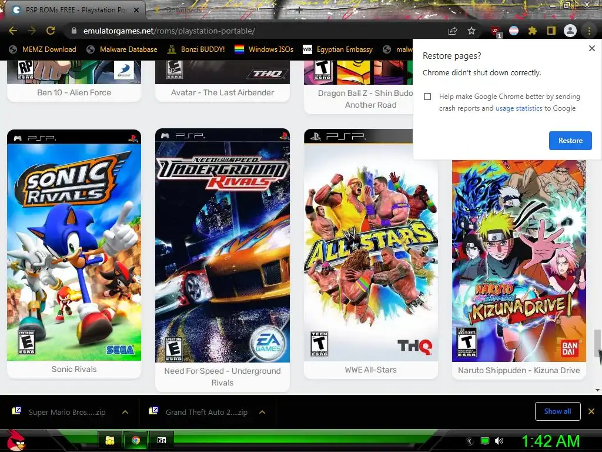The height and width of the screenshot is (452, 602).
Task: Click the forward navigation arrow
Action: tap(32, 31)
